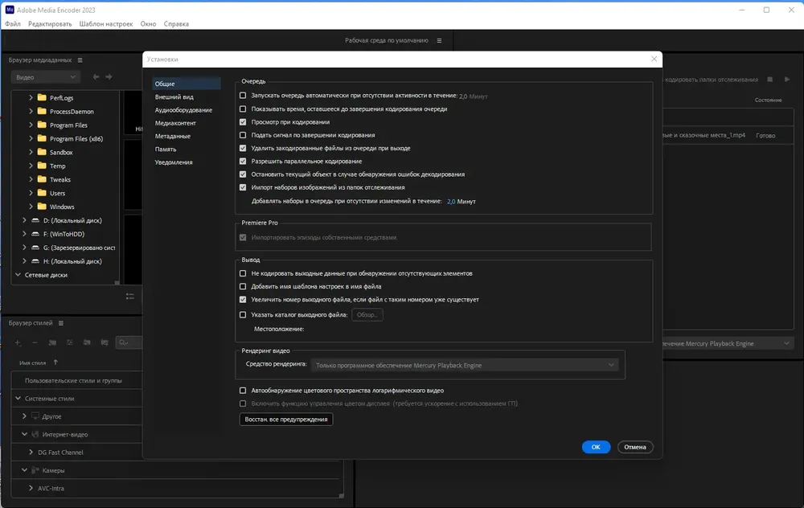
Task: Expand the Windows folder chevron
Action: click(31, 207)
